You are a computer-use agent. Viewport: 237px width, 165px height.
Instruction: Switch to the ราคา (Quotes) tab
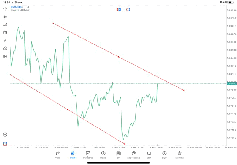58,155
